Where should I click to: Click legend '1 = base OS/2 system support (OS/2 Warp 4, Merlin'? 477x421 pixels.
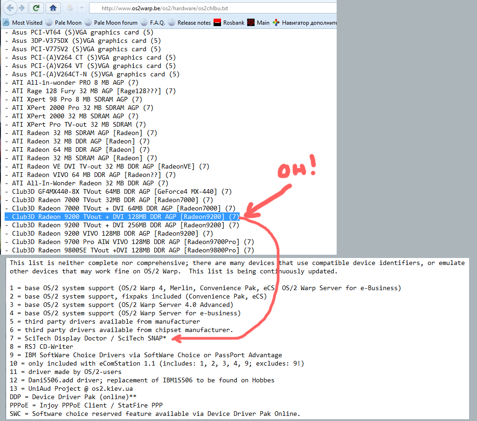click(x=205, y=288)
